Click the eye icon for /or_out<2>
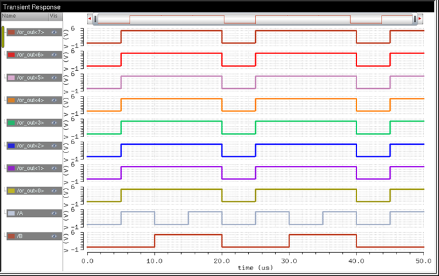This screenshot has height=276, width=439. [x=55, y=146]
